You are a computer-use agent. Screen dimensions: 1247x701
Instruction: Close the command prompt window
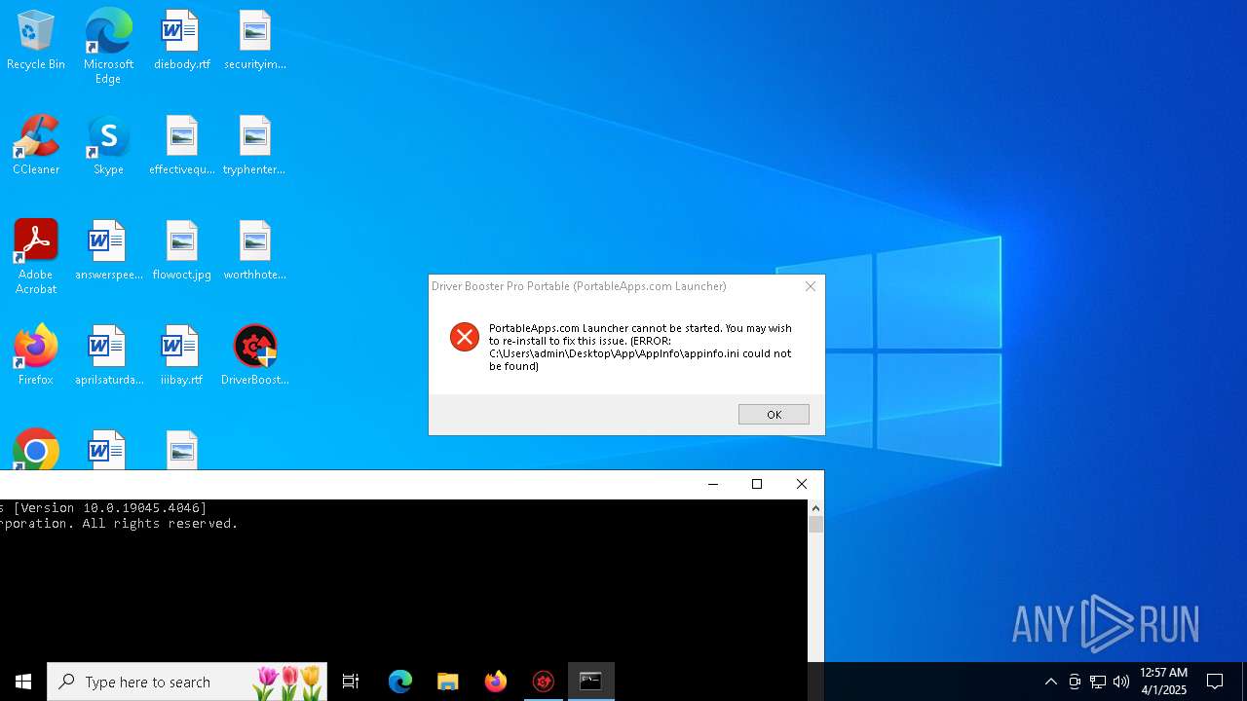click(802, 484)
